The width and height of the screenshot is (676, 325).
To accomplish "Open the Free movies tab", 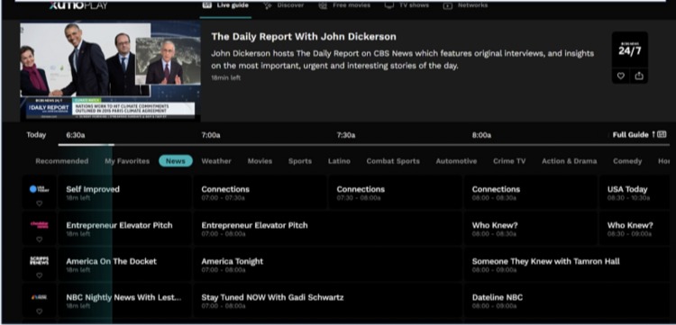I will (x=344, y=5).
